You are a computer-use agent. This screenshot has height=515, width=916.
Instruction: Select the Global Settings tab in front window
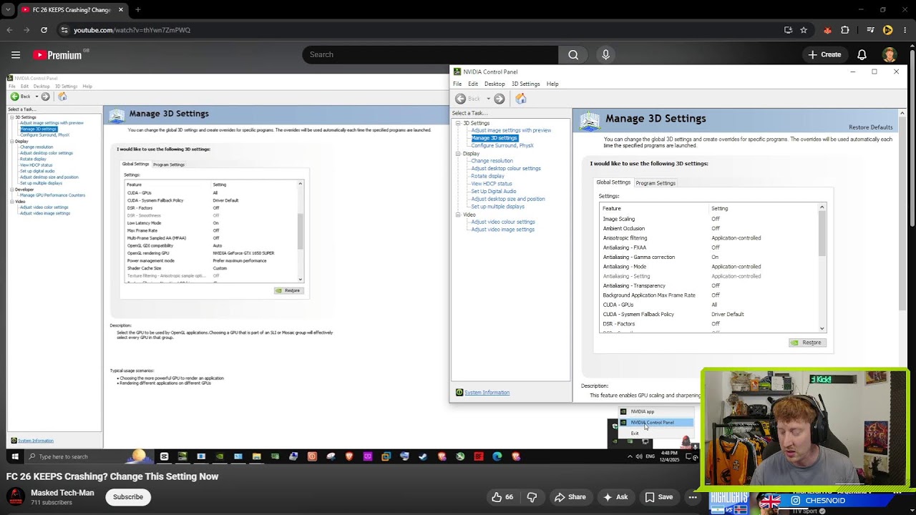(613, 182)
